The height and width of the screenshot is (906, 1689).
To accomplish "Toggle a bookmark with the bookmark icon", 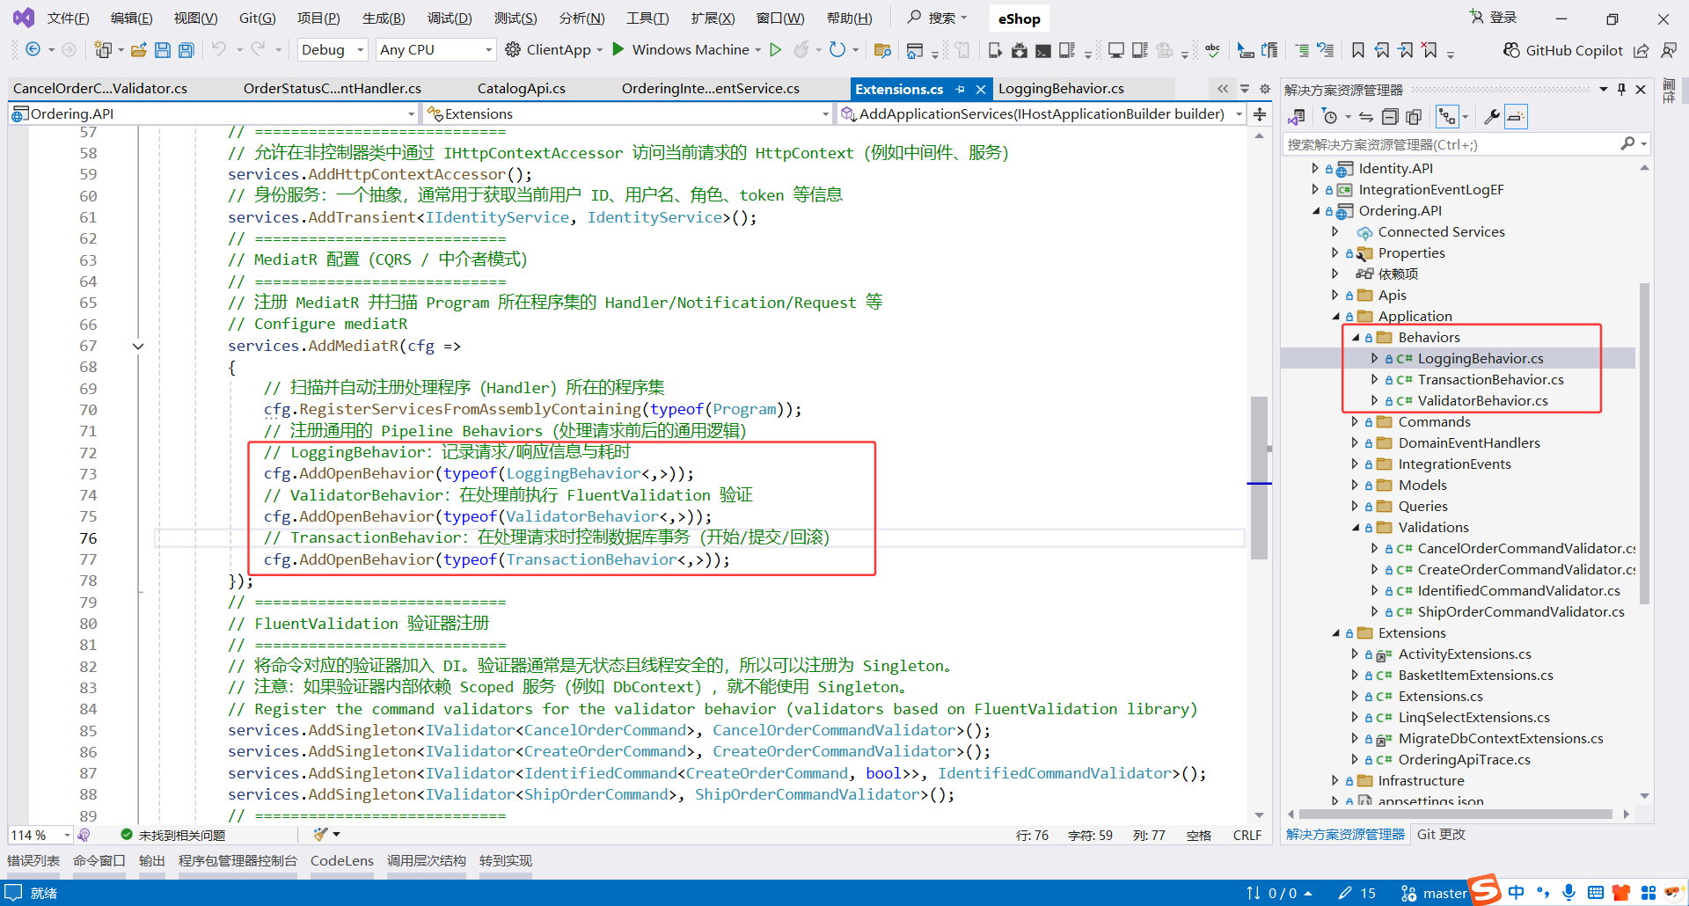I will [1358, 50].
